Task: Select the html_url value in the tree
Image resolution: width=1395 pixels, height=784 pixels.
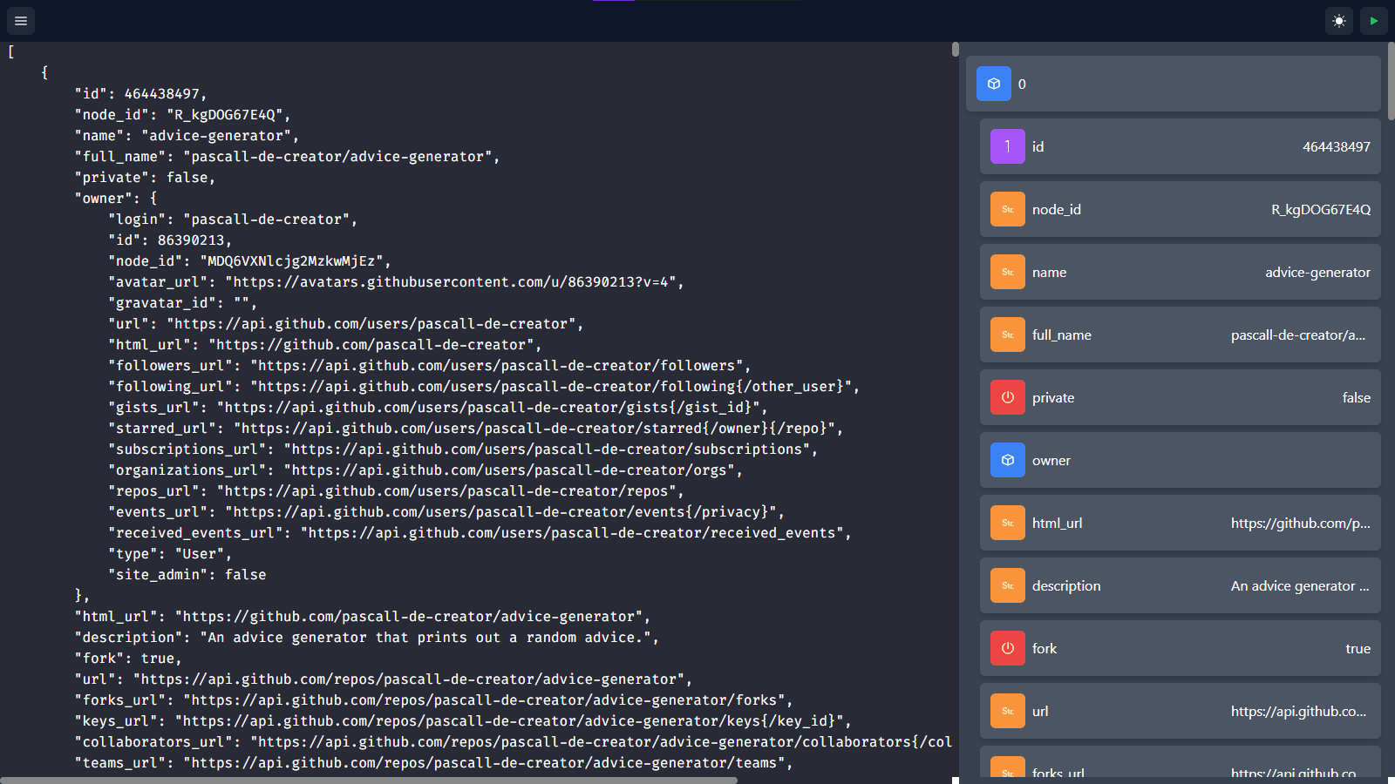Action: [x=1301, y=523]
